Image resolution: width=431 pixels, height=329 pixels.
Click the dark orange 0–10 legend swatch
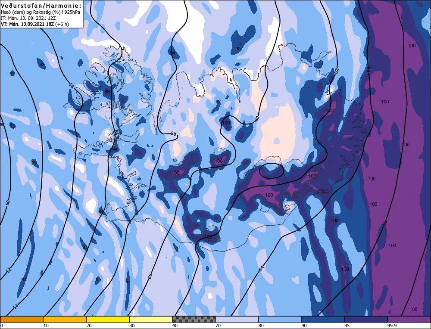[x=22, y=319]
